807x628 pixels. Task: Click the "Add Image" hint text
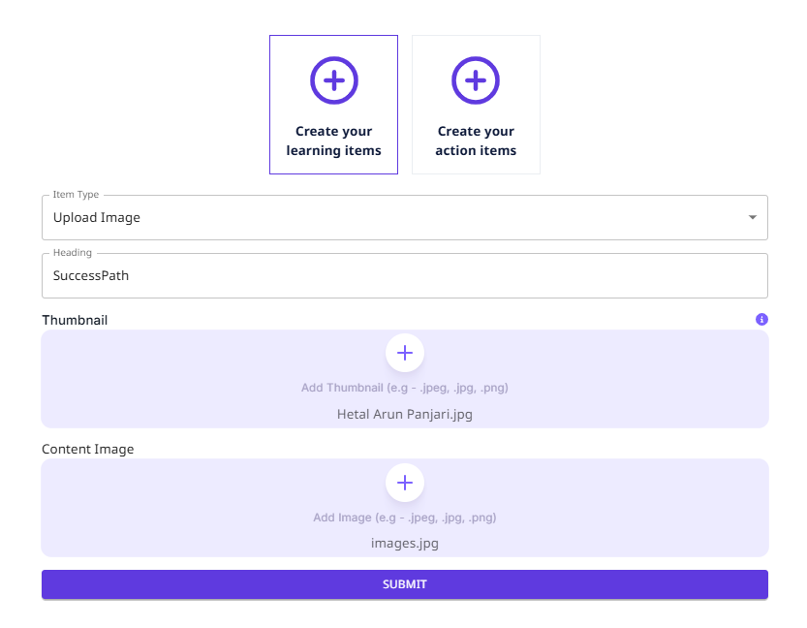coord(405,518)
